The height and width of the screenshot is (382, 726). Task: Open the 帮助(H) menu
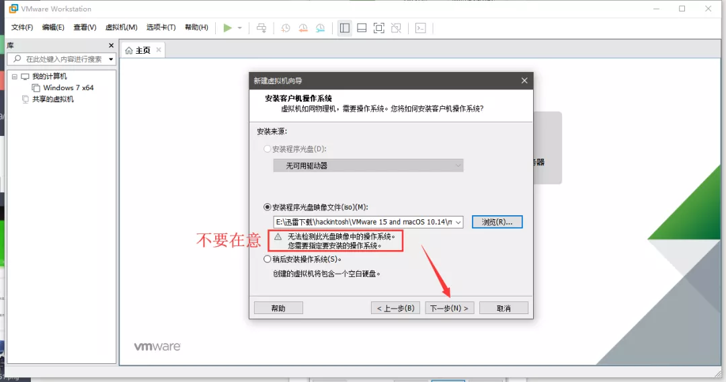196,28
